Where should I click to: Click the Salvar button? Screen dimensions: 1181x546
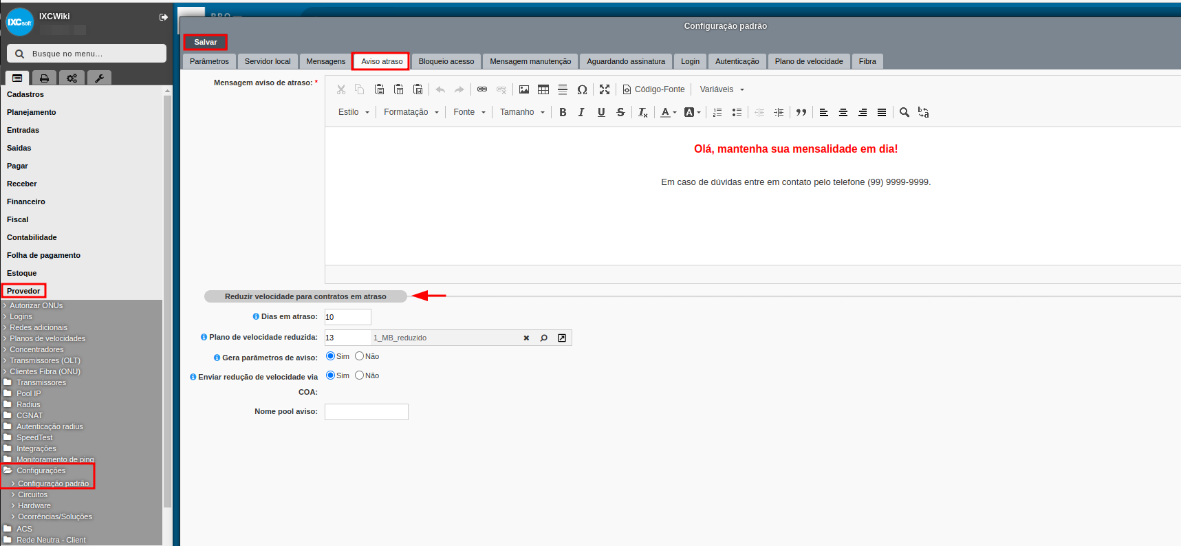coord(206,42)
